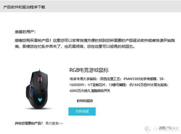
Task: Click the 16000DPI description line
Action: pos(119,85)
